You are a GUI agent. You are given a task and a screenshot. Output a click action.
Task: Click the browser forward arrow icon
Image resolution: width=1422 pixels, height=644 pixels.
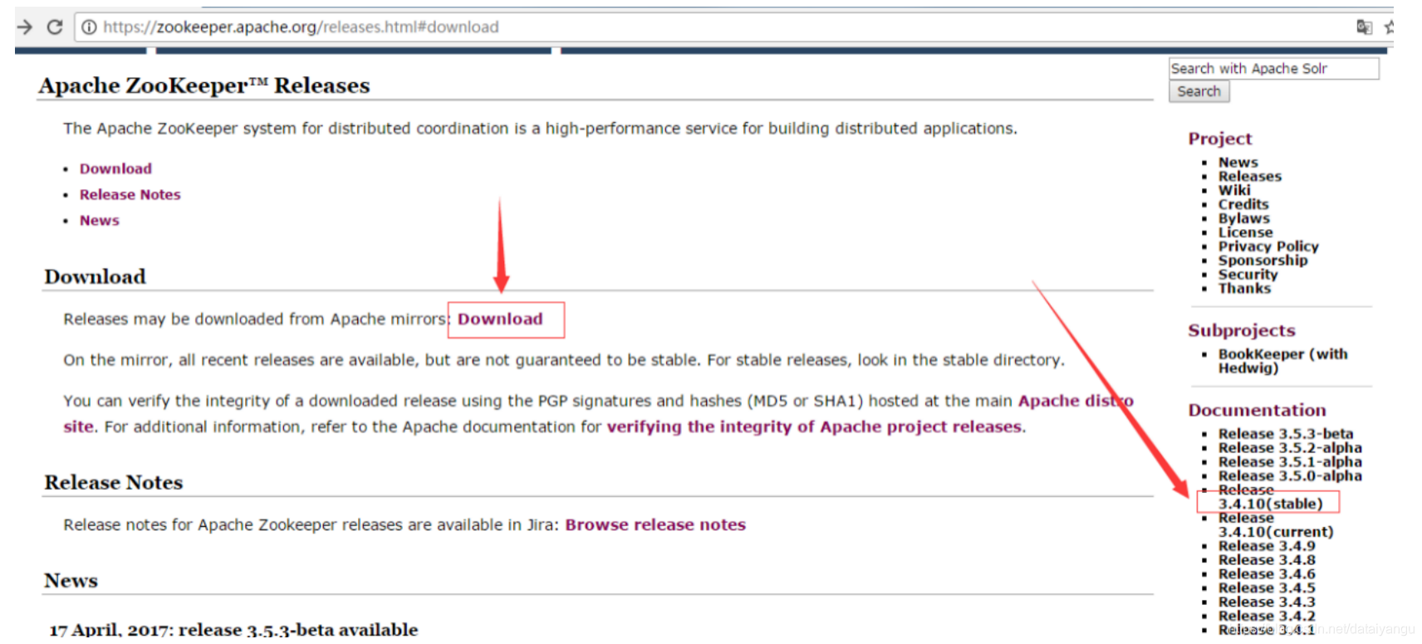point(25,27)
